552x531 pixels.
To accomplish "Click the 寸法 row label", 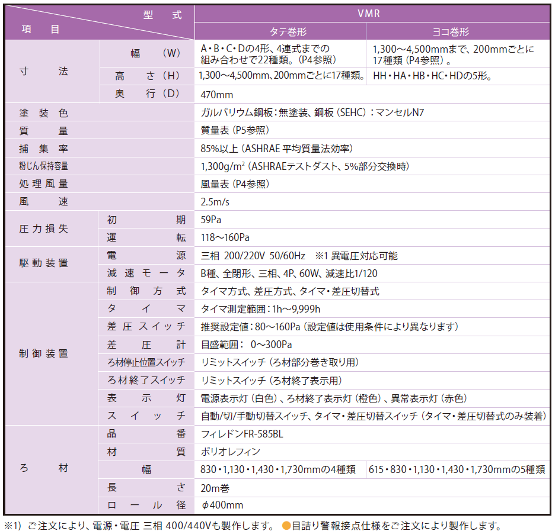I will pyautogui.click(x=44, y=71).
